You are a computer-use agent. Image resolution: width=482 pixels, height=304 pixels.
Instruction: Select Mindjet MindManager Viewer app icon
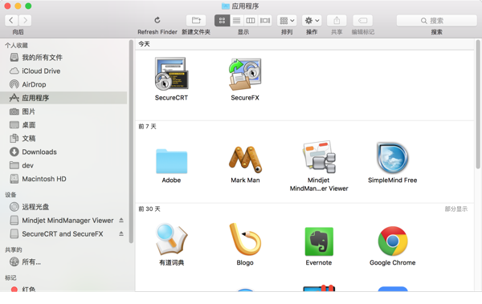(x=319, y=157)
